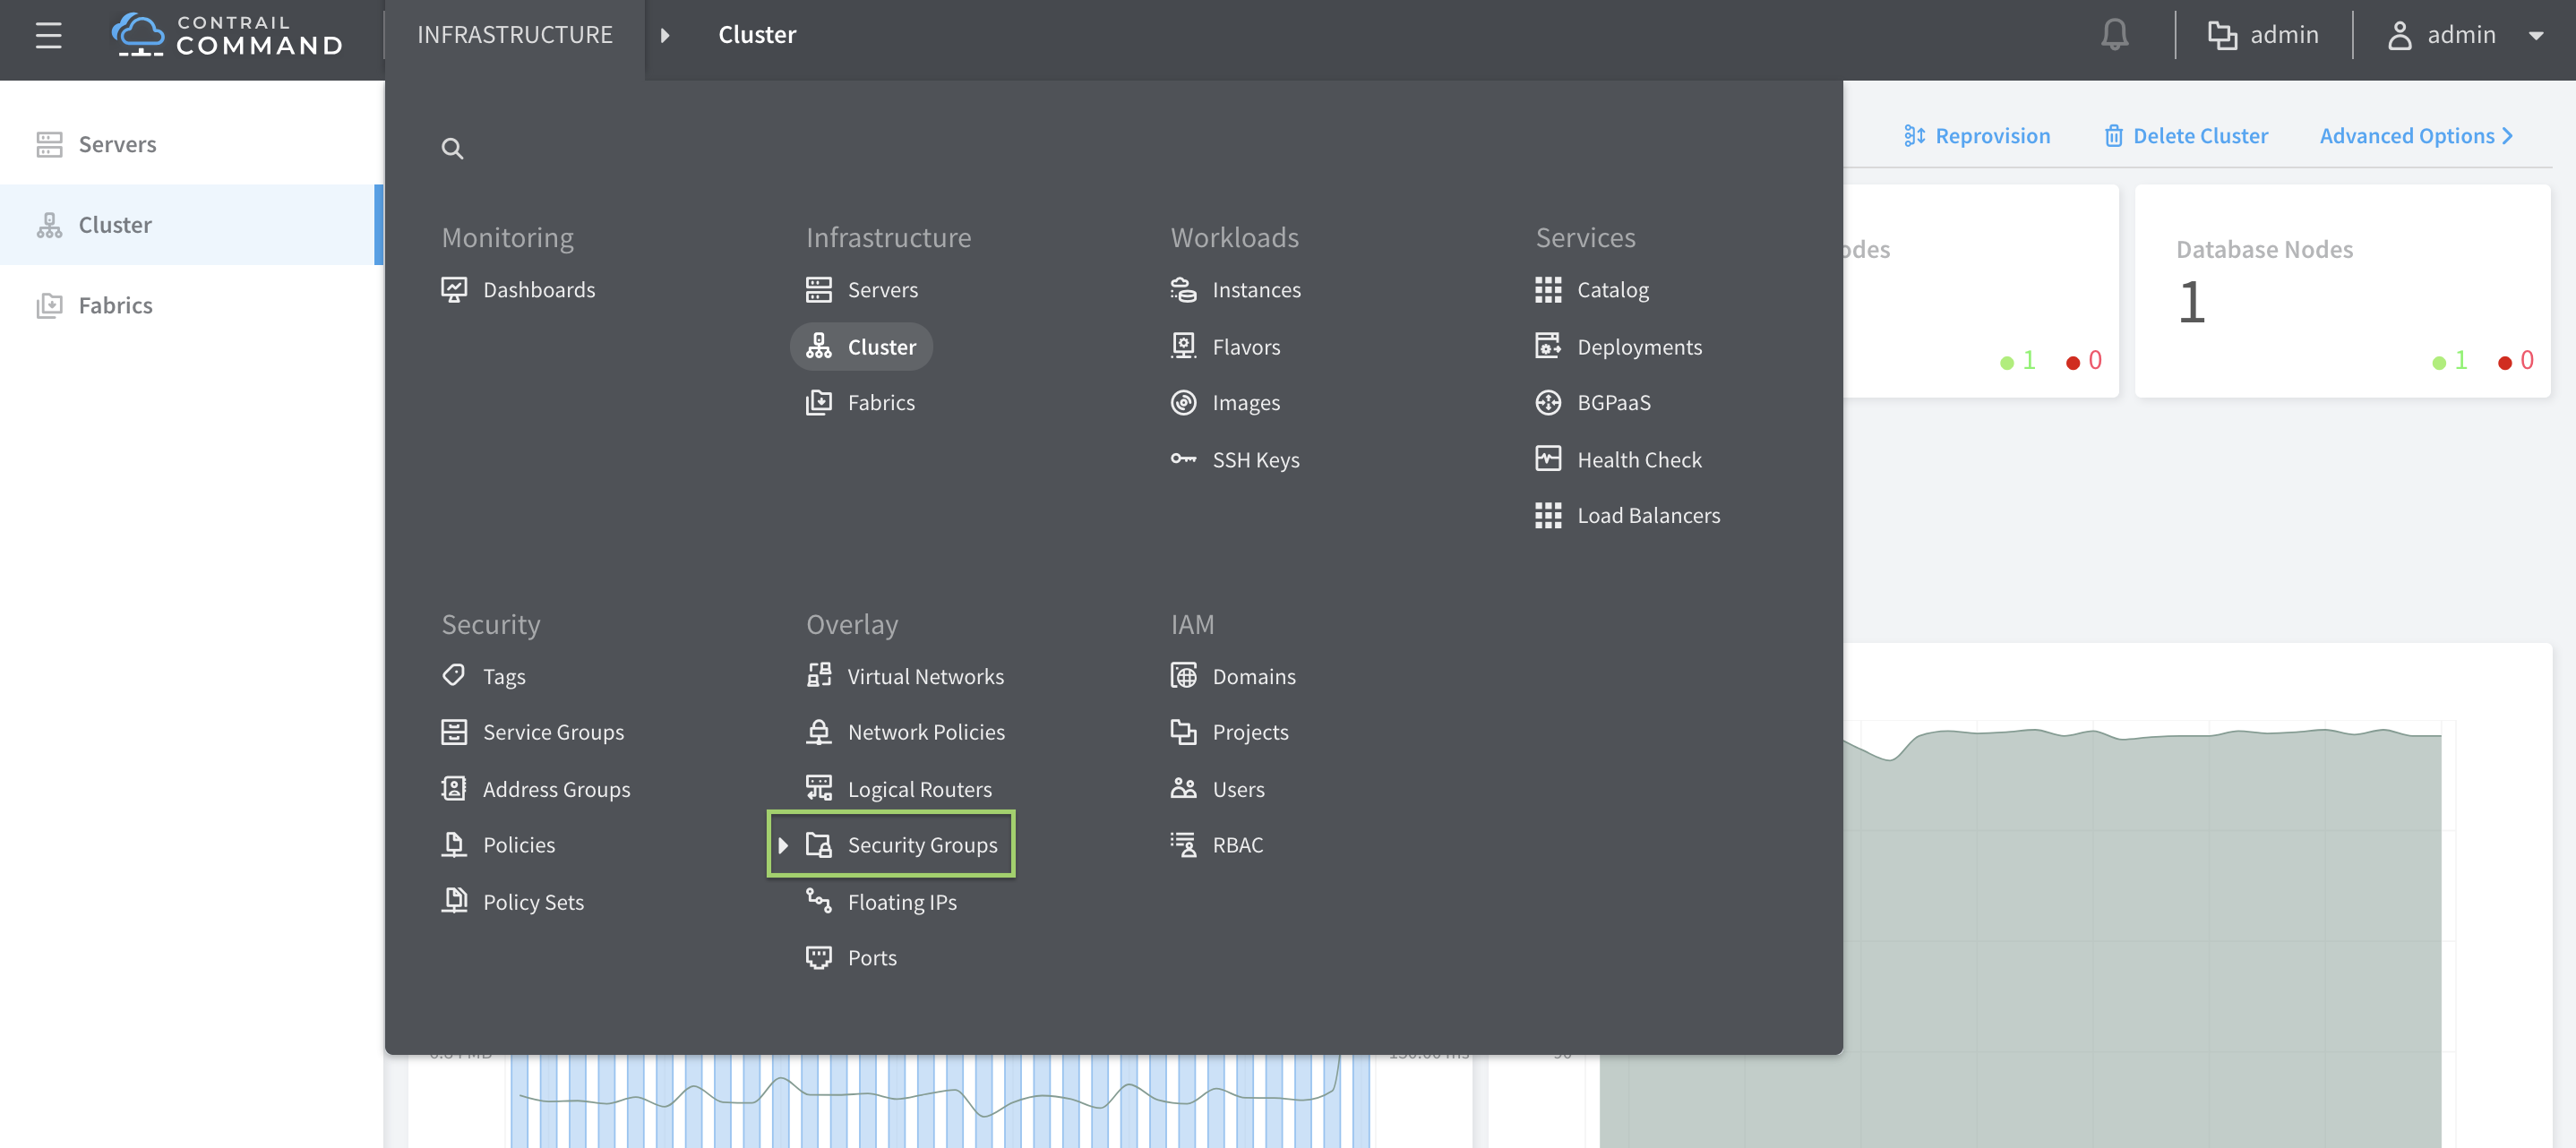Click the Virtual Networks icon
This screenshot has height=1148, width=2576.
[819, 675]
